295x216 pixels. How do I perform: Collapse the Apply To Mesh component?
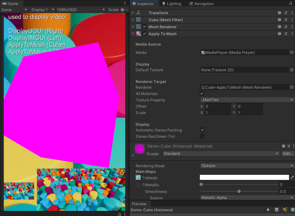133,34
